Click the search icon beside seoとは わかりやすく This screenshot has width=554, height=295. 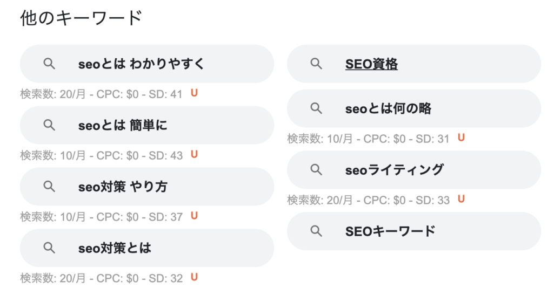(49, 64)
